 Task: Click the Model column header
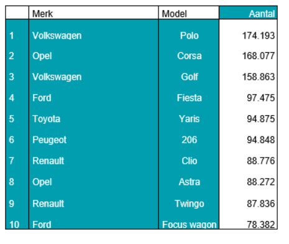[x=189, y=13]
